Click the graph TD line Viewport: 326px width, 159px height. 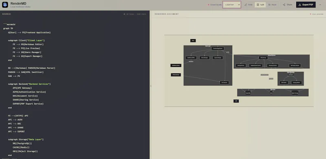pyautogui.click(x=8, y=28)
